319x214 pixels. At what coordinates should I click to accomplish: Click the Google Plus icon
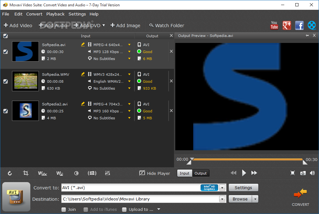(287, 25)
